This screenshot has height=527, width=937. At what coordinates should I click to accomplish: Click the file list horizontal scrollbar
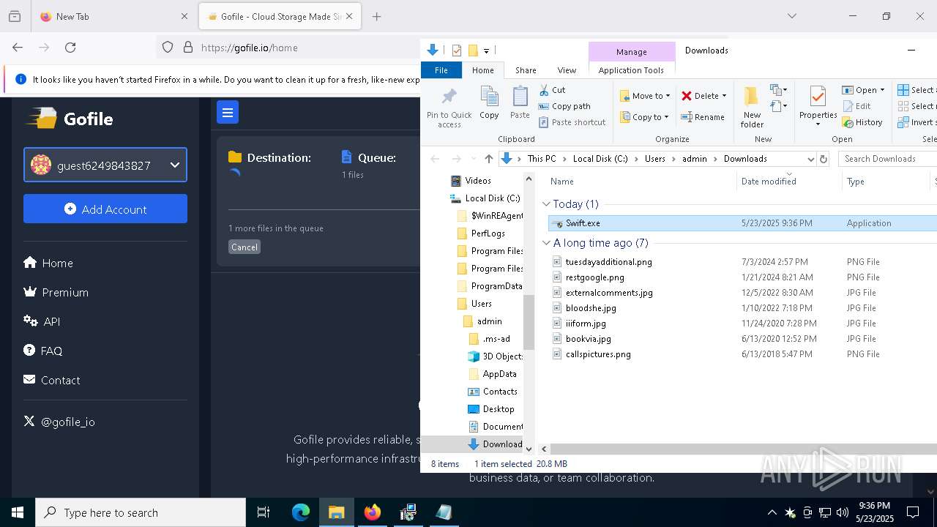pos(743,448)
